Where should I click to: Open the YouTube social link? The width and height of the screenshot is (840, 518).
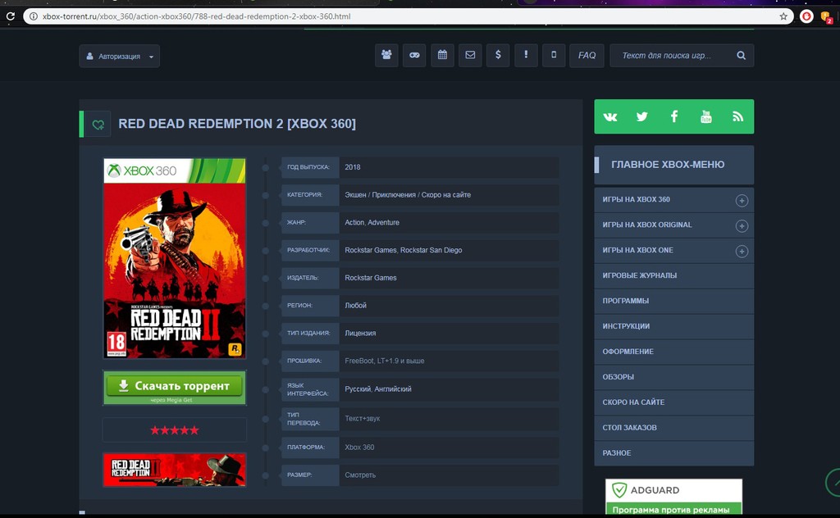[x=706, y=116]
